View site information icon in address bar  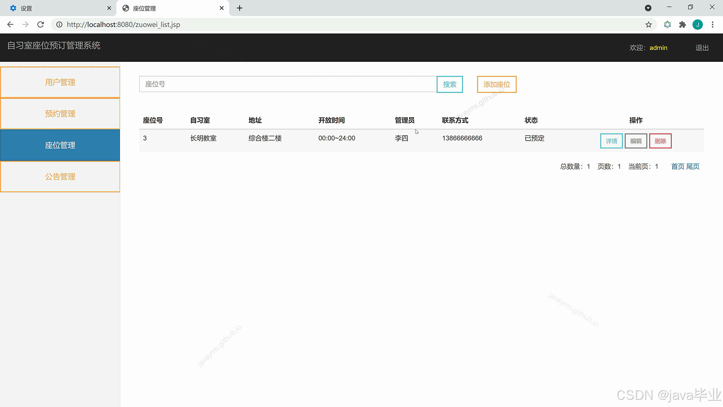pyautogui.click(x=59, y=24)
